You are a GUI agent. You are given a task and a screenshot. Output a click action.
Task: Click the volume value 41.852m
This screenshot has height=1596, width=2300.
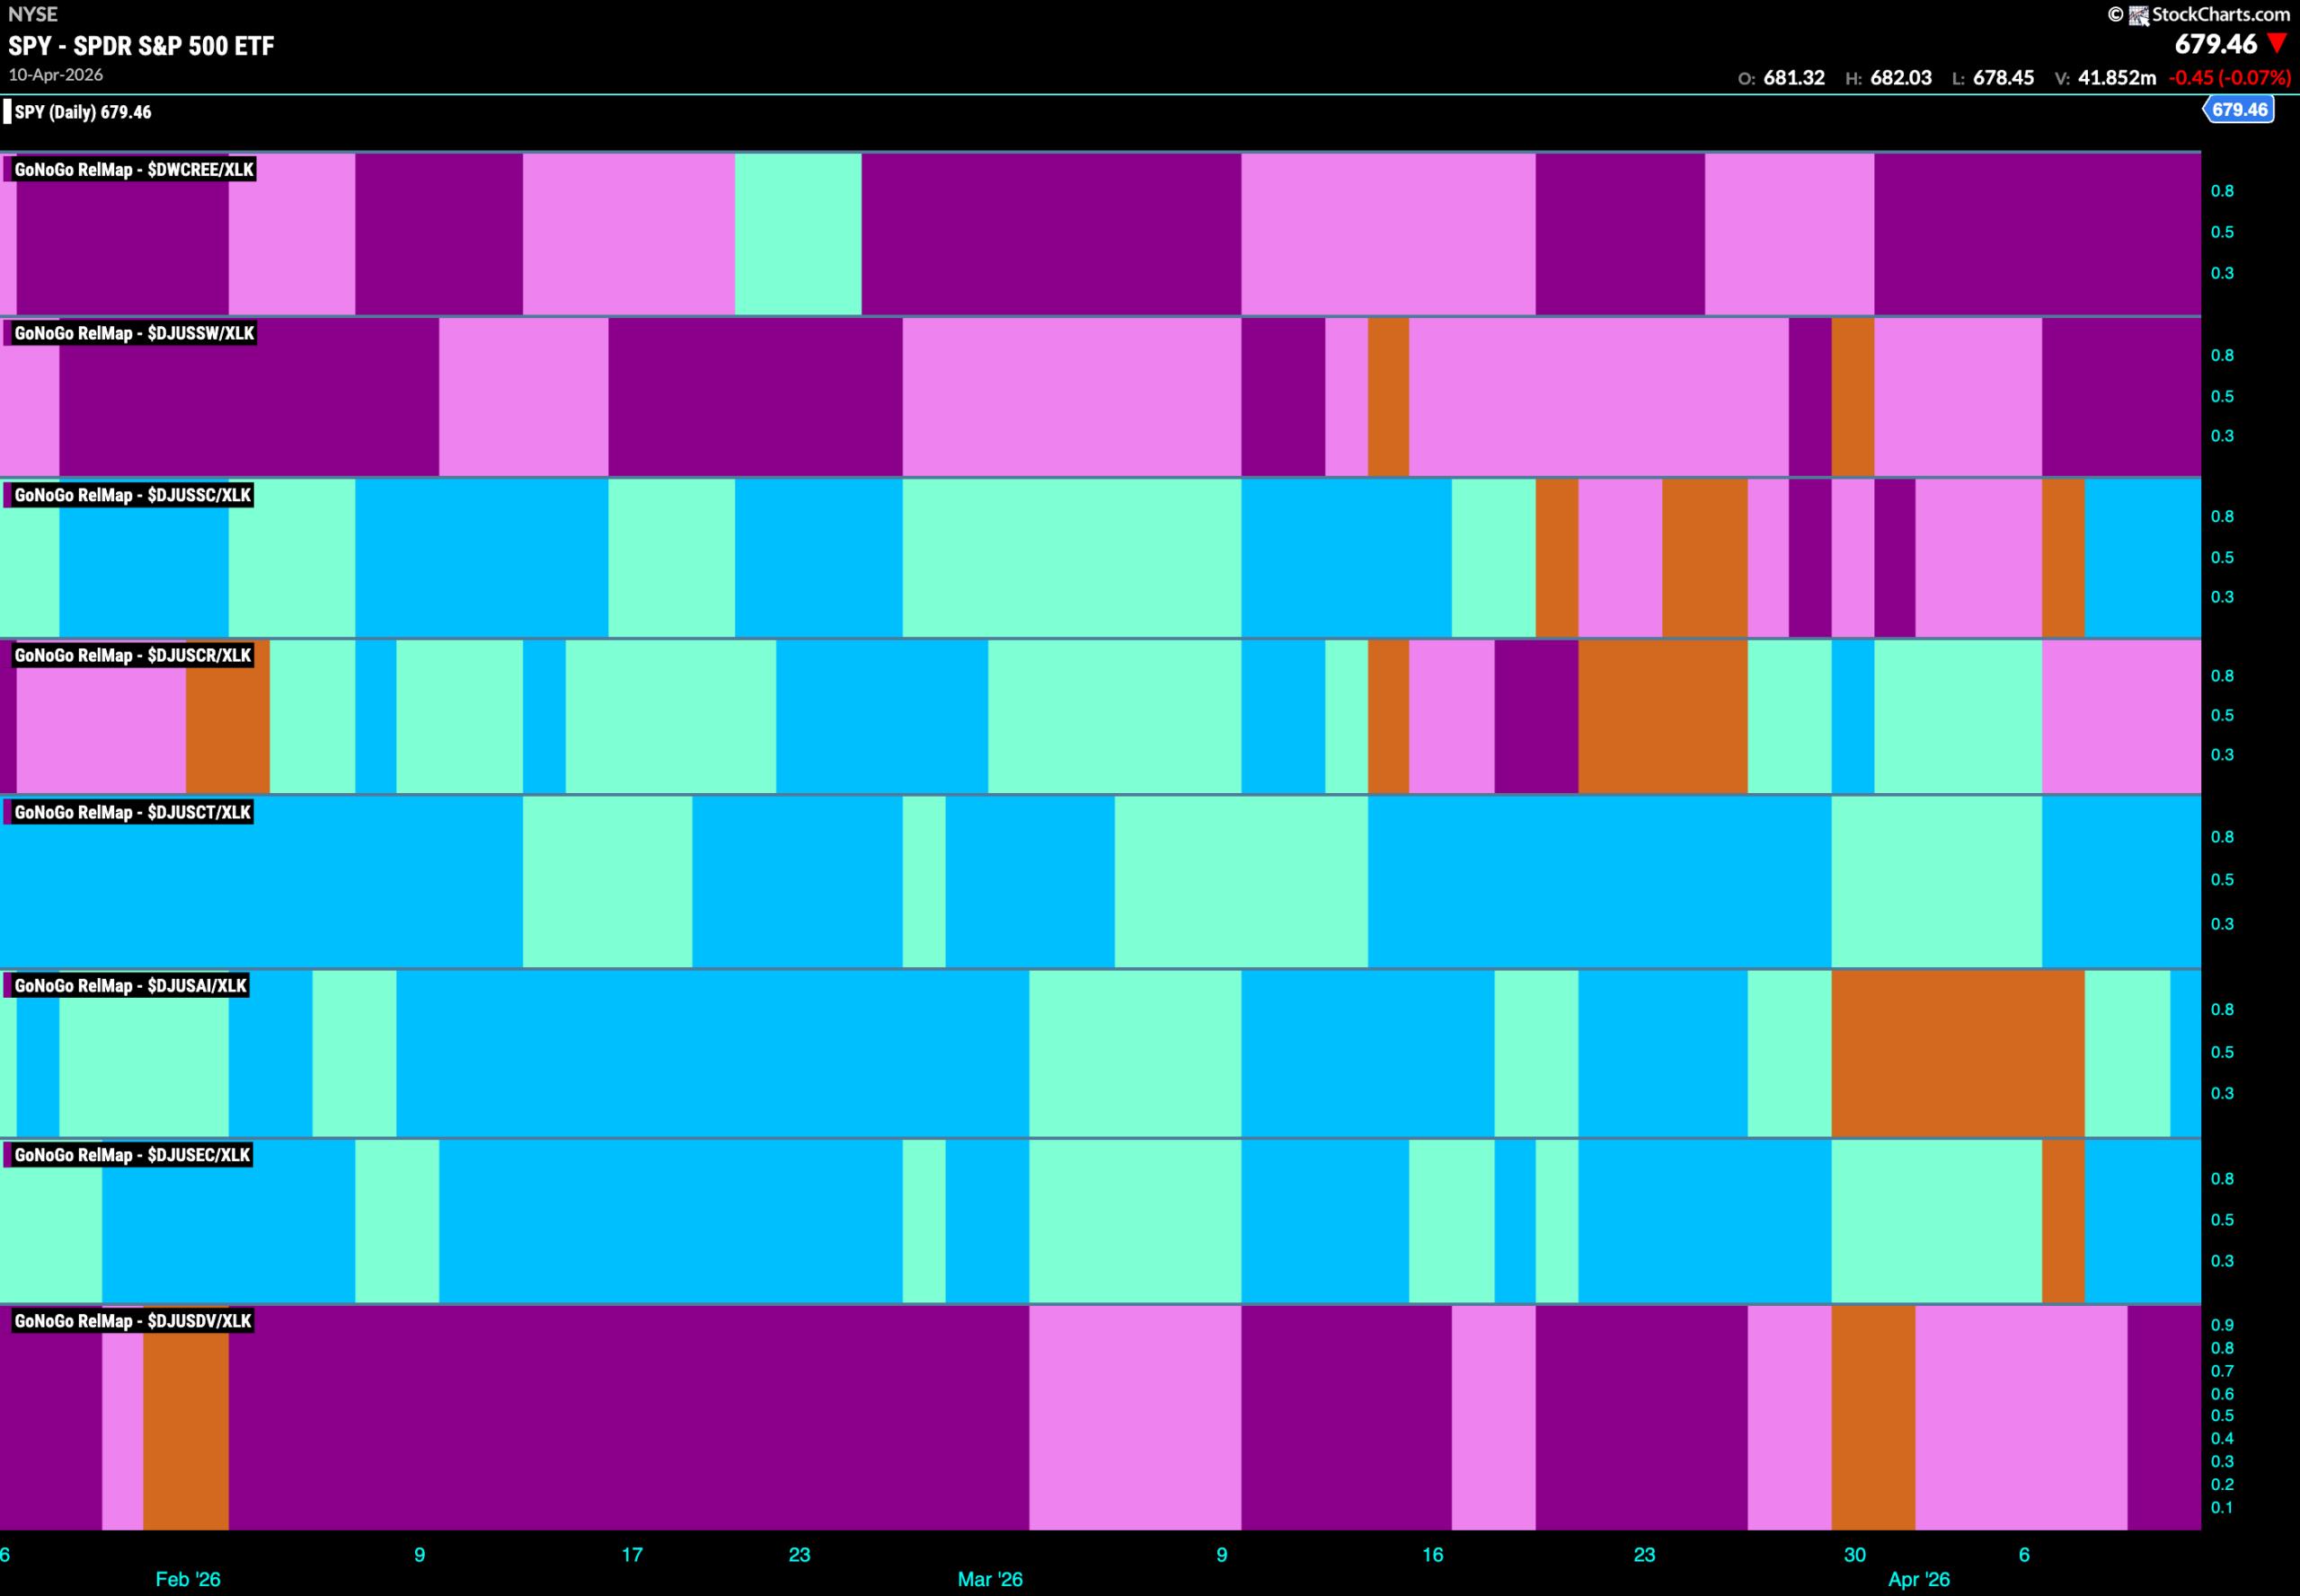[2117, 78]
